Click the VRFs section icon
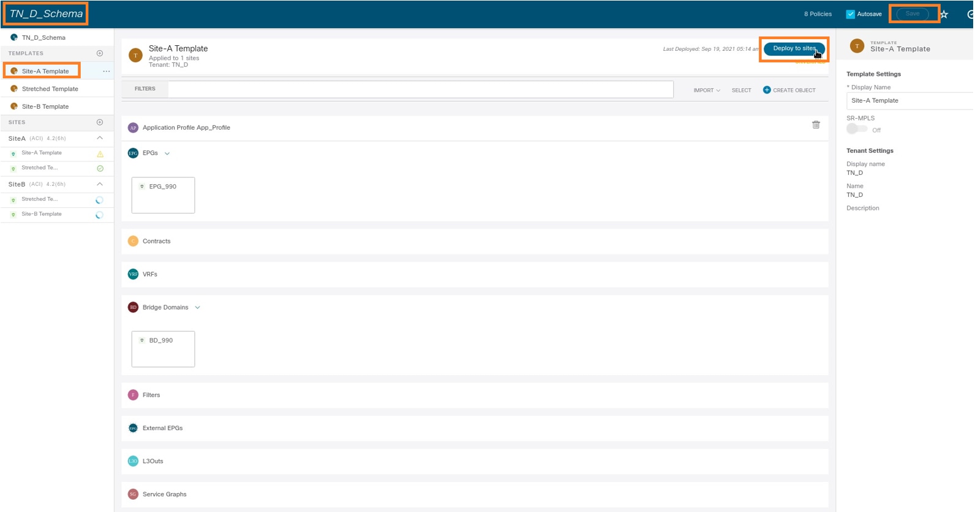The height and width of the screenshot is (512, 975). (x=133, y=274)
